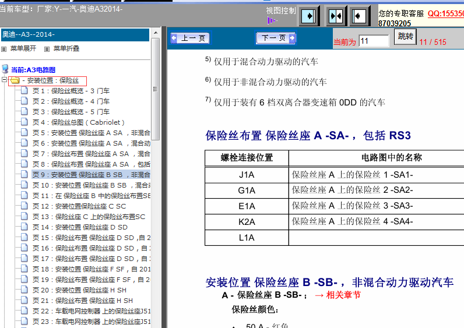Click table cell J1A
The image size is (464, 328).
point(247,175)
